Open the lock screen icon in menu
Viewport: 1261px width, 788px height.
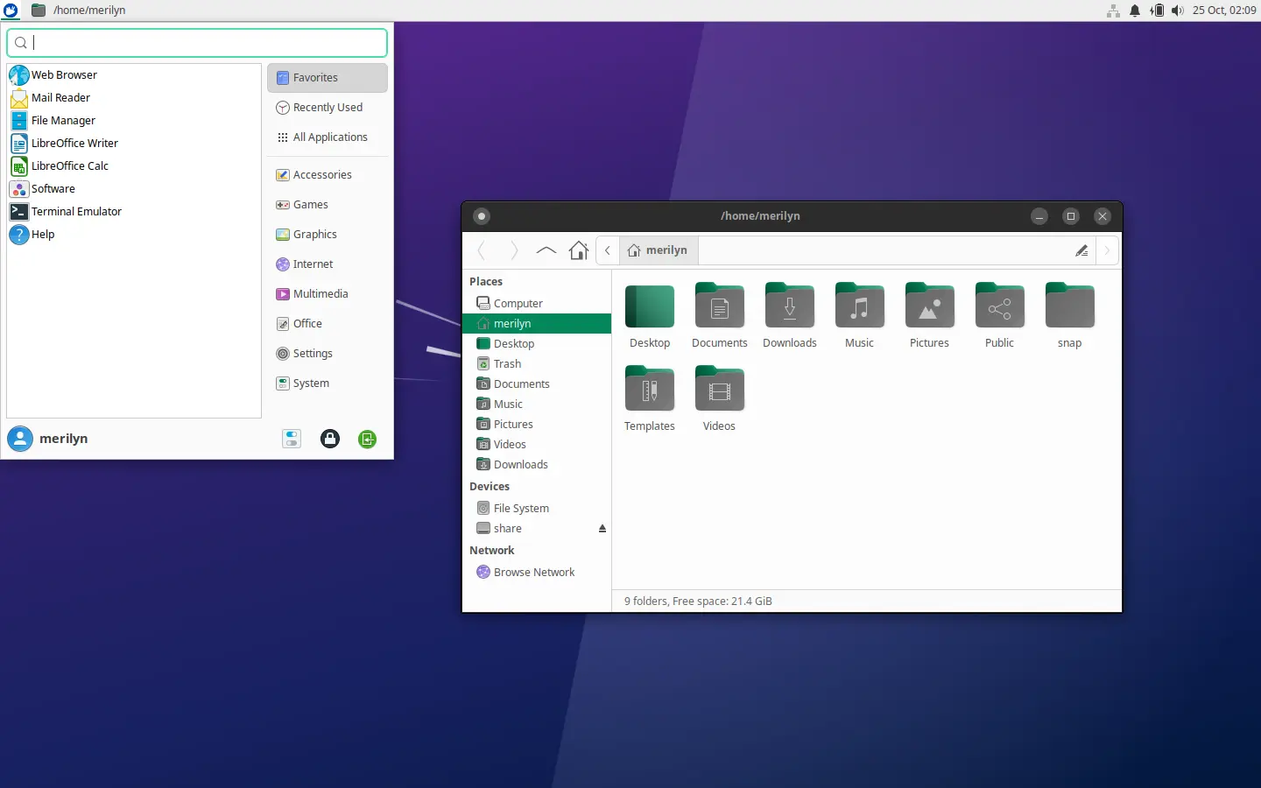click(x=330, y=439)
